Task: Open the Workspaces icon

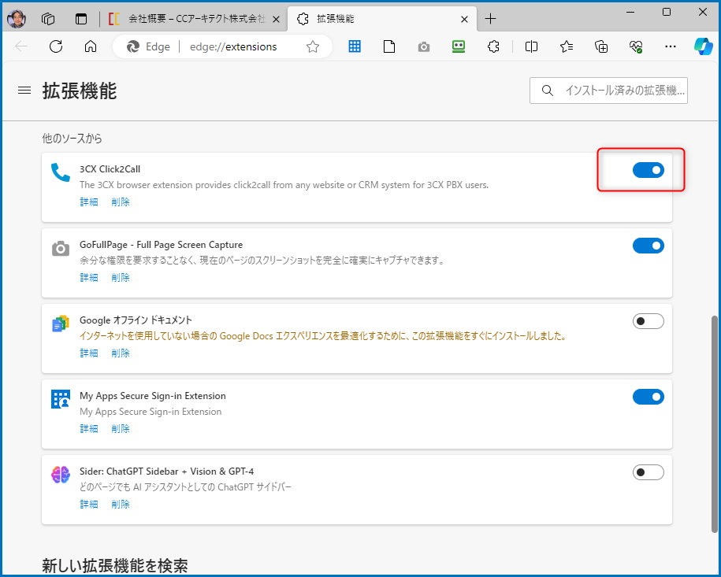Action: tap(48, 19)
